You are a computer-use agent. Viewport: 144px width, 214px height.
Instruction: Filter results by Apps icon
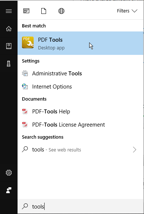click(x=26, y=11)
